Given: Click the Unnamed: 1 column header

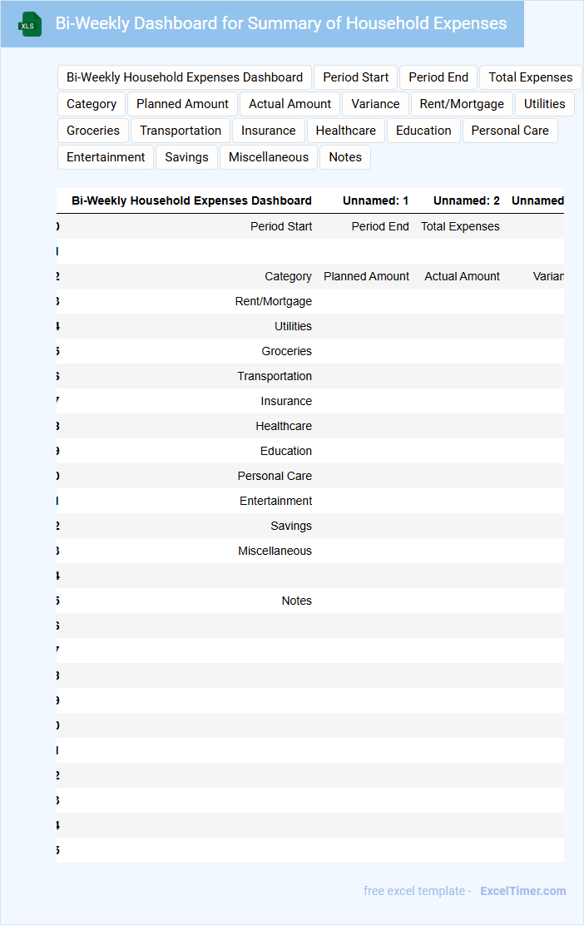Looking at the screenshot, I should (375, 200).
